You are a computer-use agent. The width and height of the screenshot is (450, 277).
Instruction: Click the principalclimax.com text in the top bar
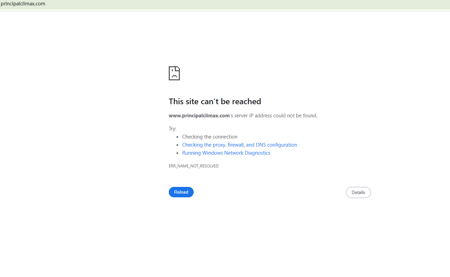coord(23,4)
